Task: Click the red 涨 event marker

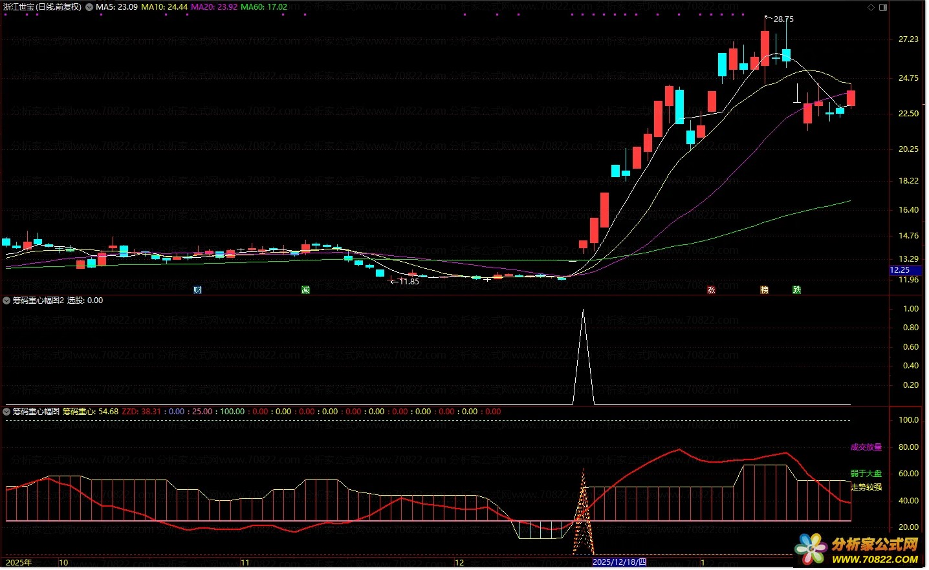Action: 711,290
